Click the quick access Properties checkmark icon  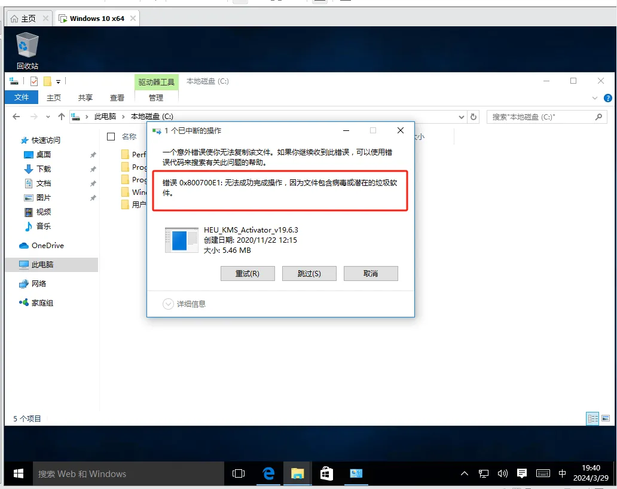tap(34, 81)
